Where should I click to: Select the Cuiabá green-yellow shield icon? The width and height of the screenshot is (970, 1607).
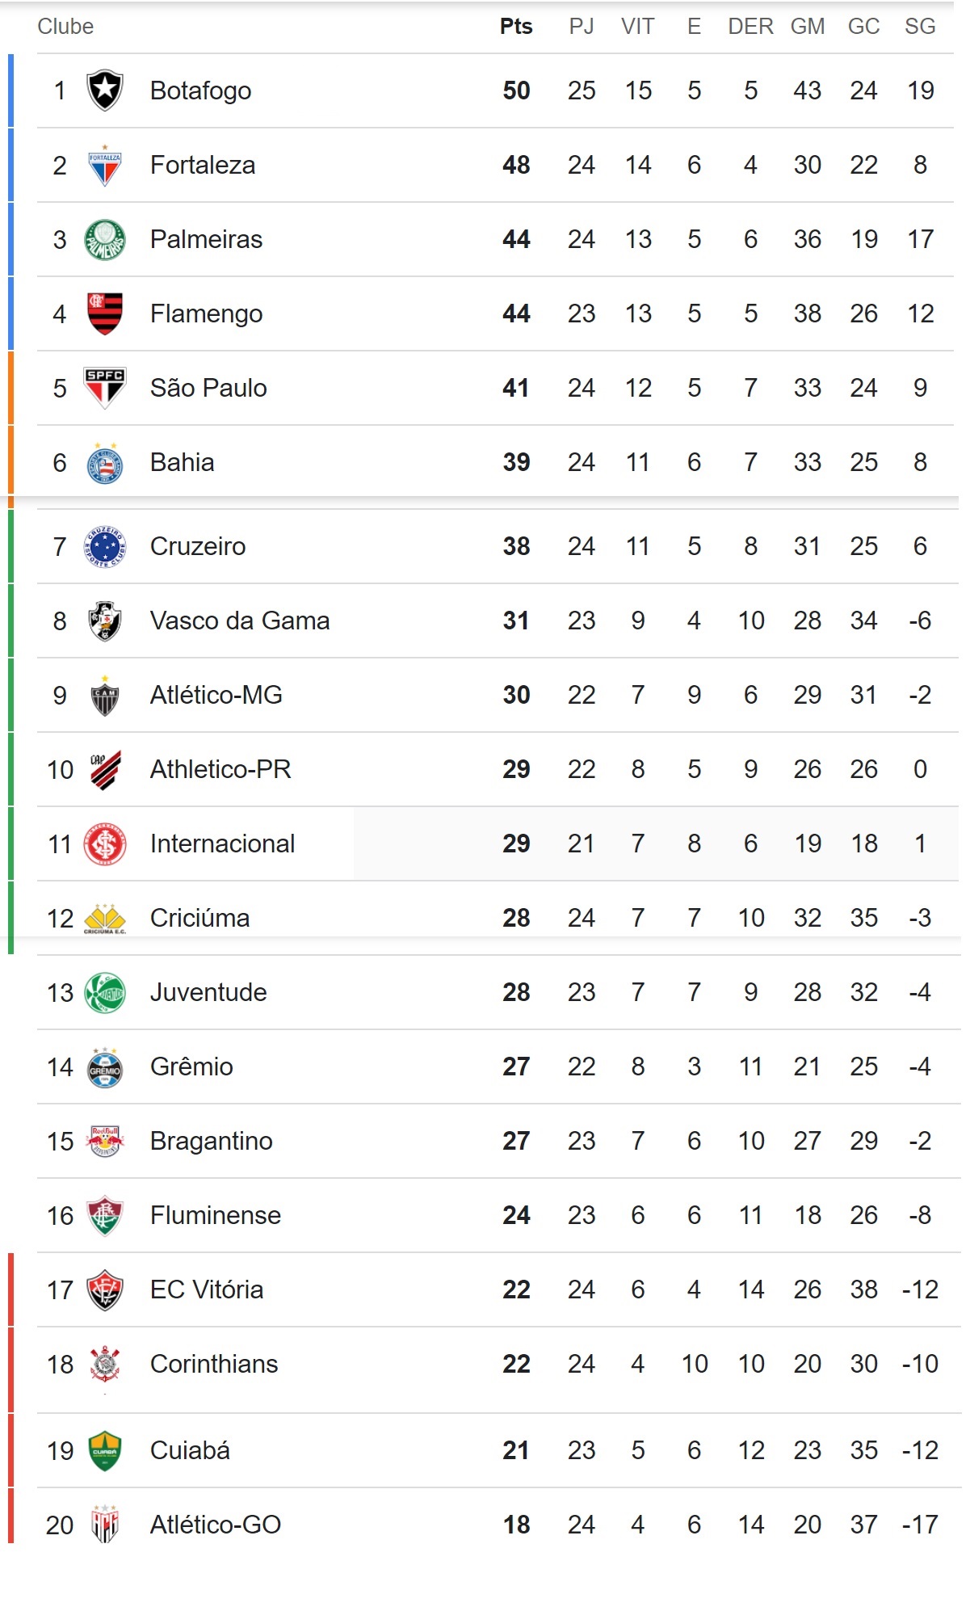105,1451
